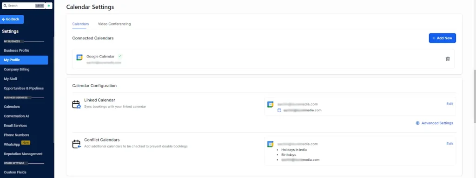Open WhatsApp settings
Image resolution: width=476 pixels, height=178 pixels.
tap(12, 145)
